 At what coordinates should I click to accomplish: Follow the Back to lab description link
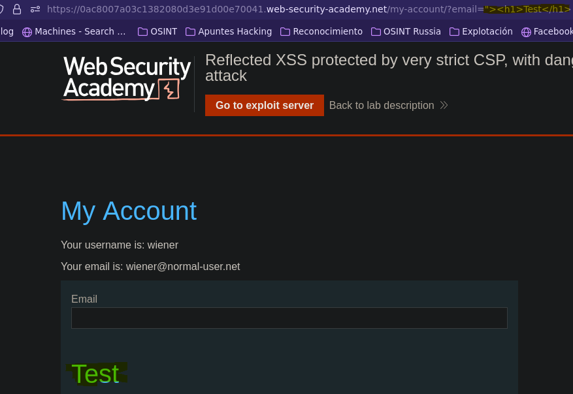pos(382,106)
